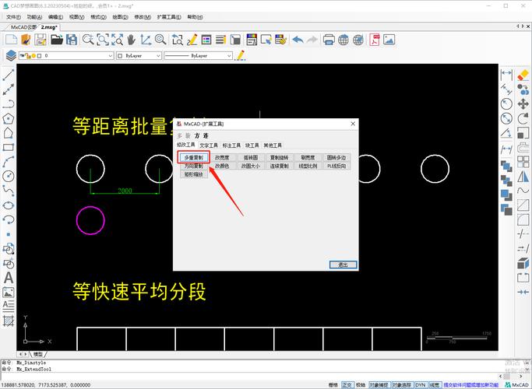The height and width of the screenshot is (389, 532).
Task: Switch to the MxCAD云图 document tab
Action: [x=23, y=27]
